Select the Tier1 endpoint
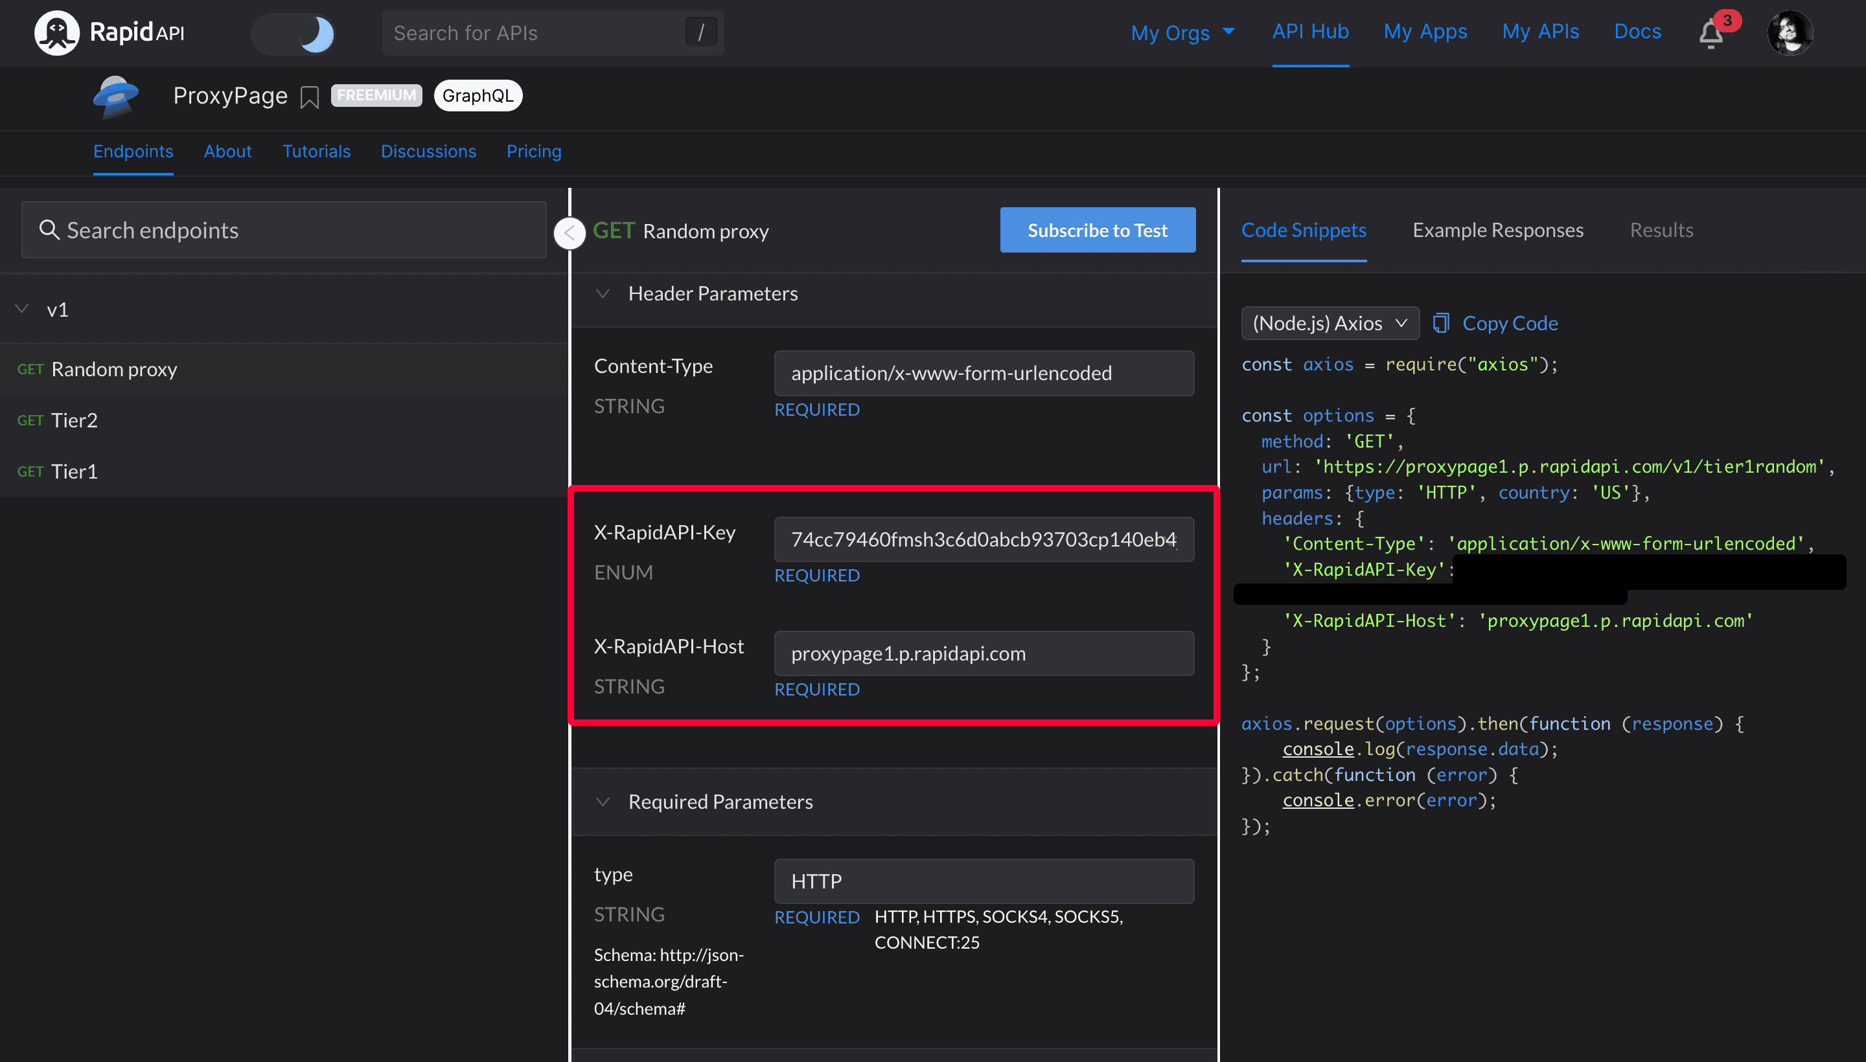Viewport: 1866px width, 1062px height. pos(284,471)
